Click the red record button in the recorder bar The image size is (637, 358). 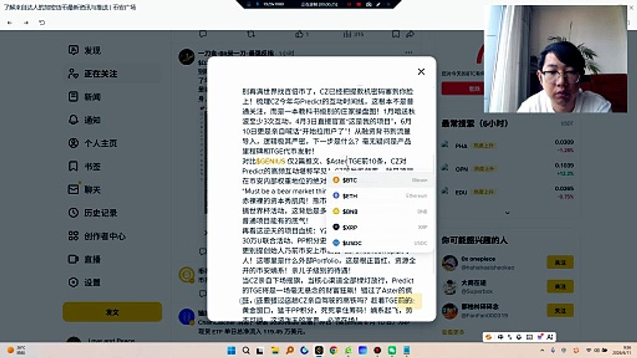point(358,4)
